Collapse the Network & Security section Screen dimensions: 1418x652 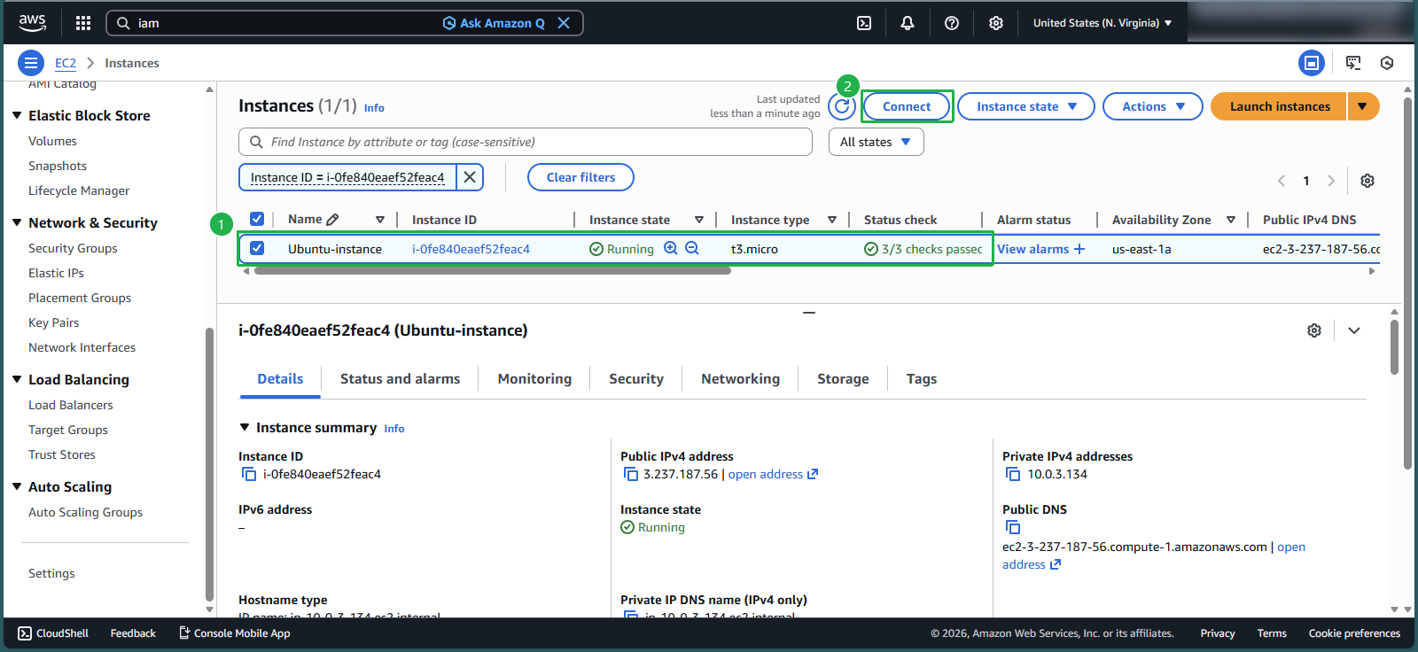click(x=17, y=222)
